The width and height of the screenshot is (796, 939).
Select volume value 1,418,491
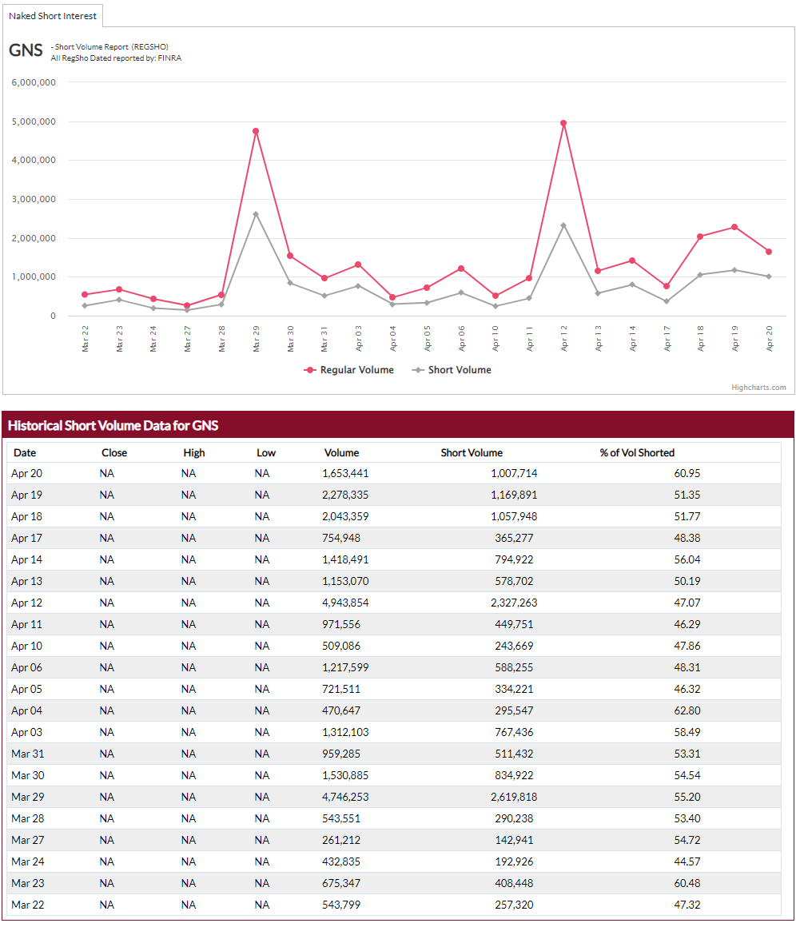(345, 559)
